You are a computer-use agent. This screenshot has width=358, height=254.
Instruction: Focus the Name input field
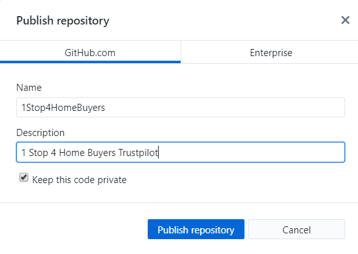(x=181, y=108)
